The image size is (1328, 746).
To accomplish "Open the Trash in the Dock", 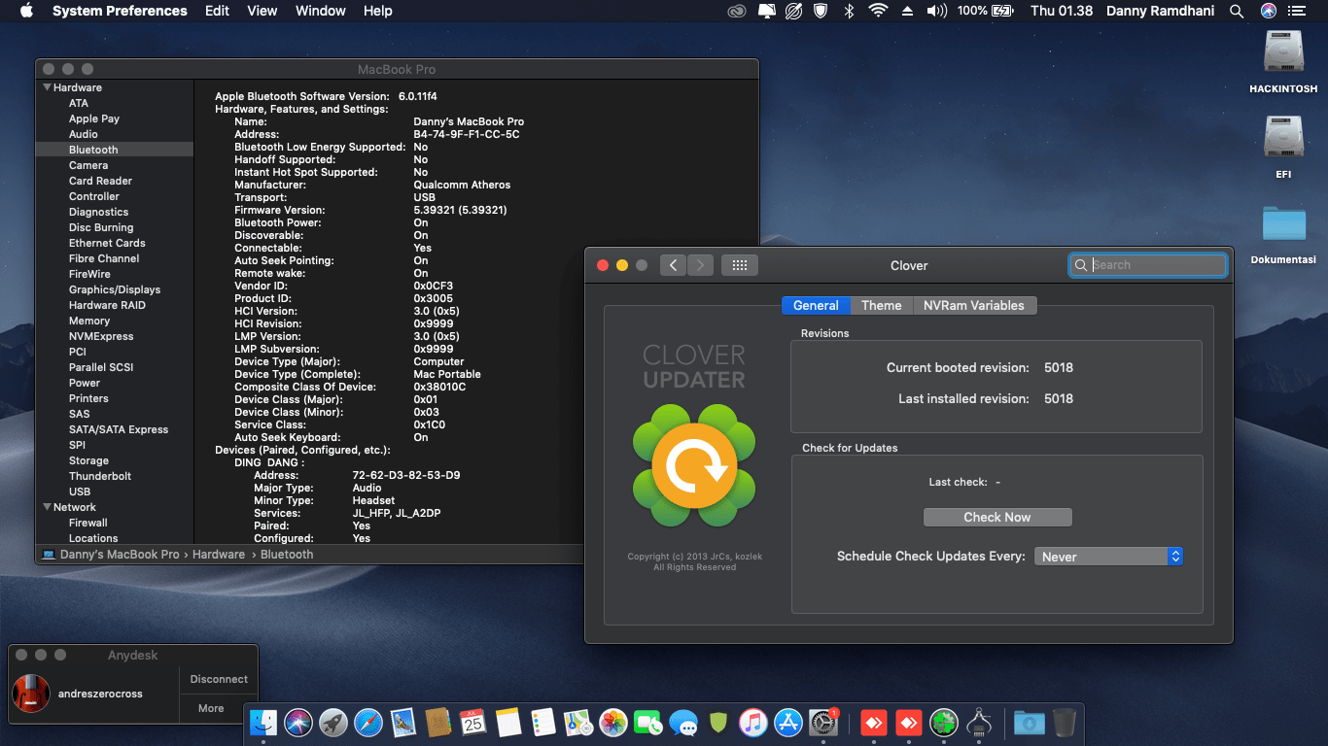I will 1064,723.
